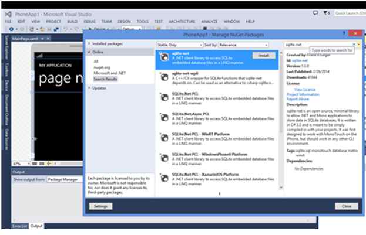Select SQLite.Net PCL - WinRT Platform package
366x235 pixels.
coord(217,139)
